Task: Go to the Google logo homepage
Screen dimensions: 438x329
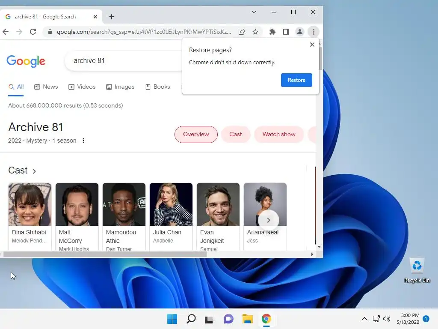Action: (x=26, y=61)
